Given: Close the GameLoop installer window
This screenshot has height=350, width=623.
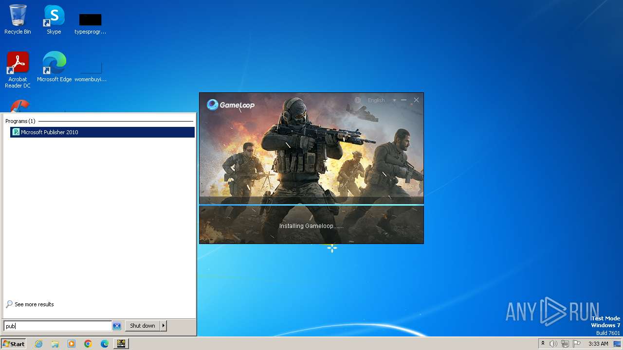Looking at the screenshot, I should 417,100.
